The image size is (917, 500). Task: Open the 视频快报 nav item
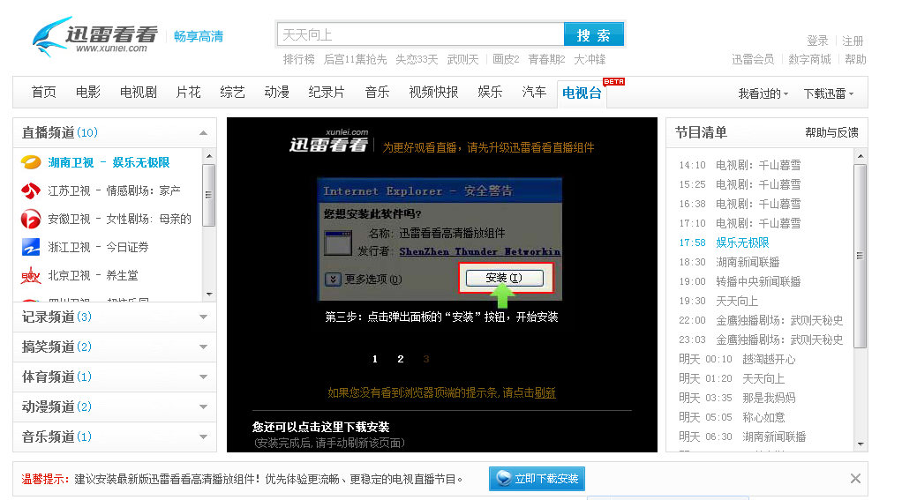tap(434, 93)
